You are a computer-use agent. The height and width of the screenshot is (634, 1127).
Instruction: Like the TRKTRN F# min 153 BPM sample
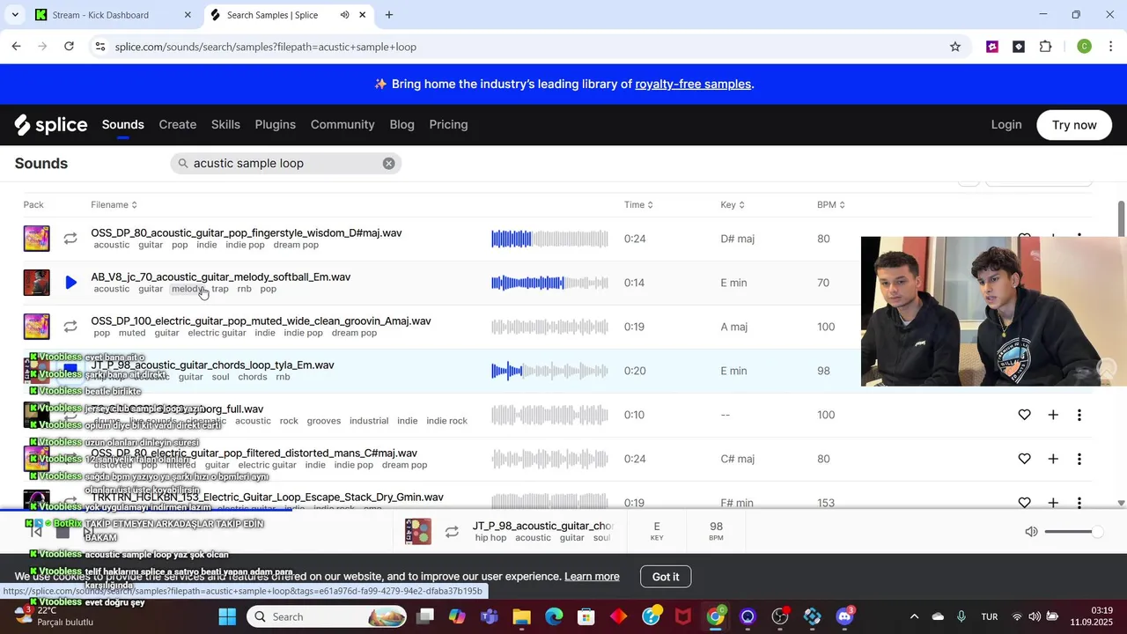[x=1024, y=502]
